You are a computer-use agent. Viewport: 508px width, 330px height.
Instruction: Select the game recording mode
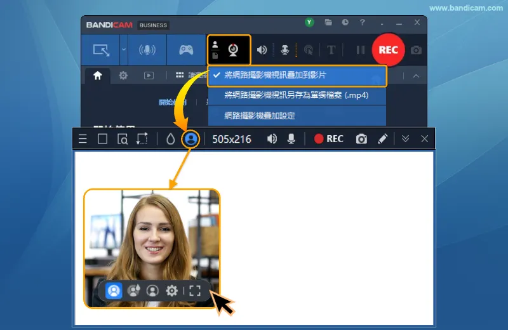(186, 50)
